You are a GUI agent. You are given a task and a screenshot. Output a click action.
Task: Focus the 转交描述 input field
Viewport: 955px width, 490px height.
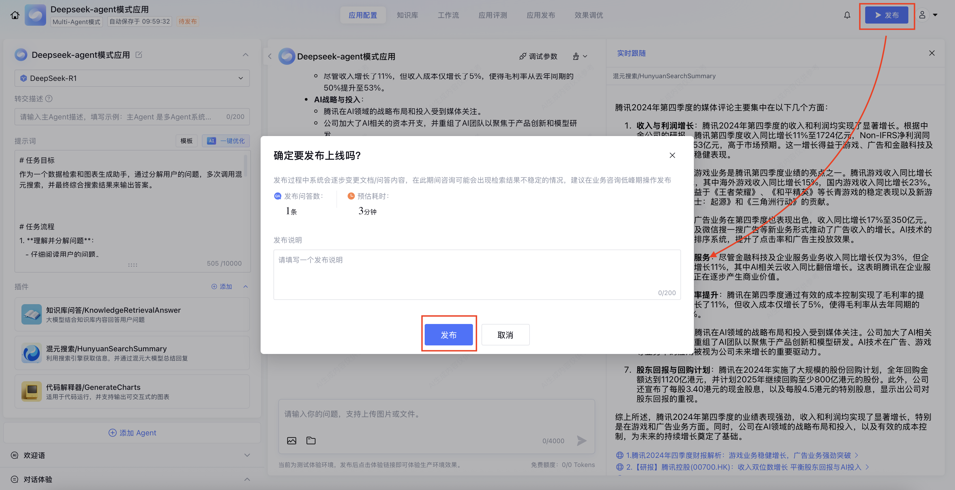point(132,117)
